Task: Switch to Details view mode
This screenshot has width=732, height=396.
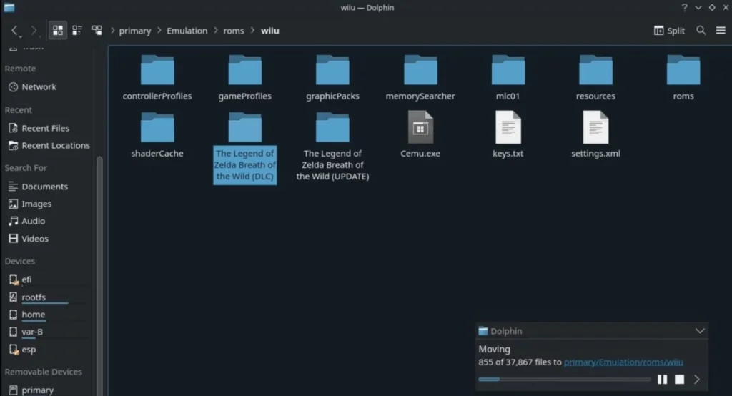Action: click(97, 31)
